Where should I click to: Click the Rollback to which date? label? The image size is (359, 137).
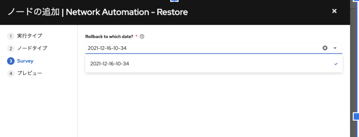coord(109,37)
